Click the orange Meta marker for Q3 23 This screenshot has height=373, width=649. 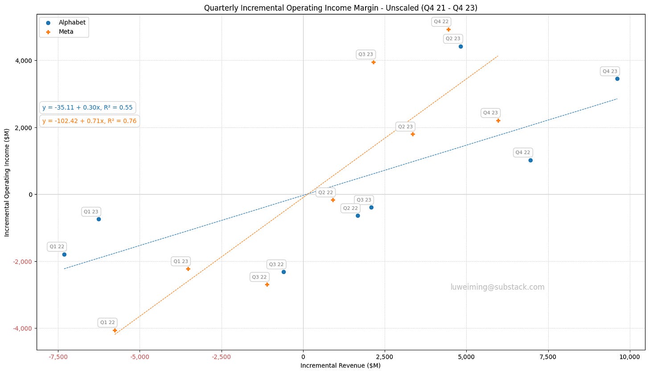(x=373, y=62)
